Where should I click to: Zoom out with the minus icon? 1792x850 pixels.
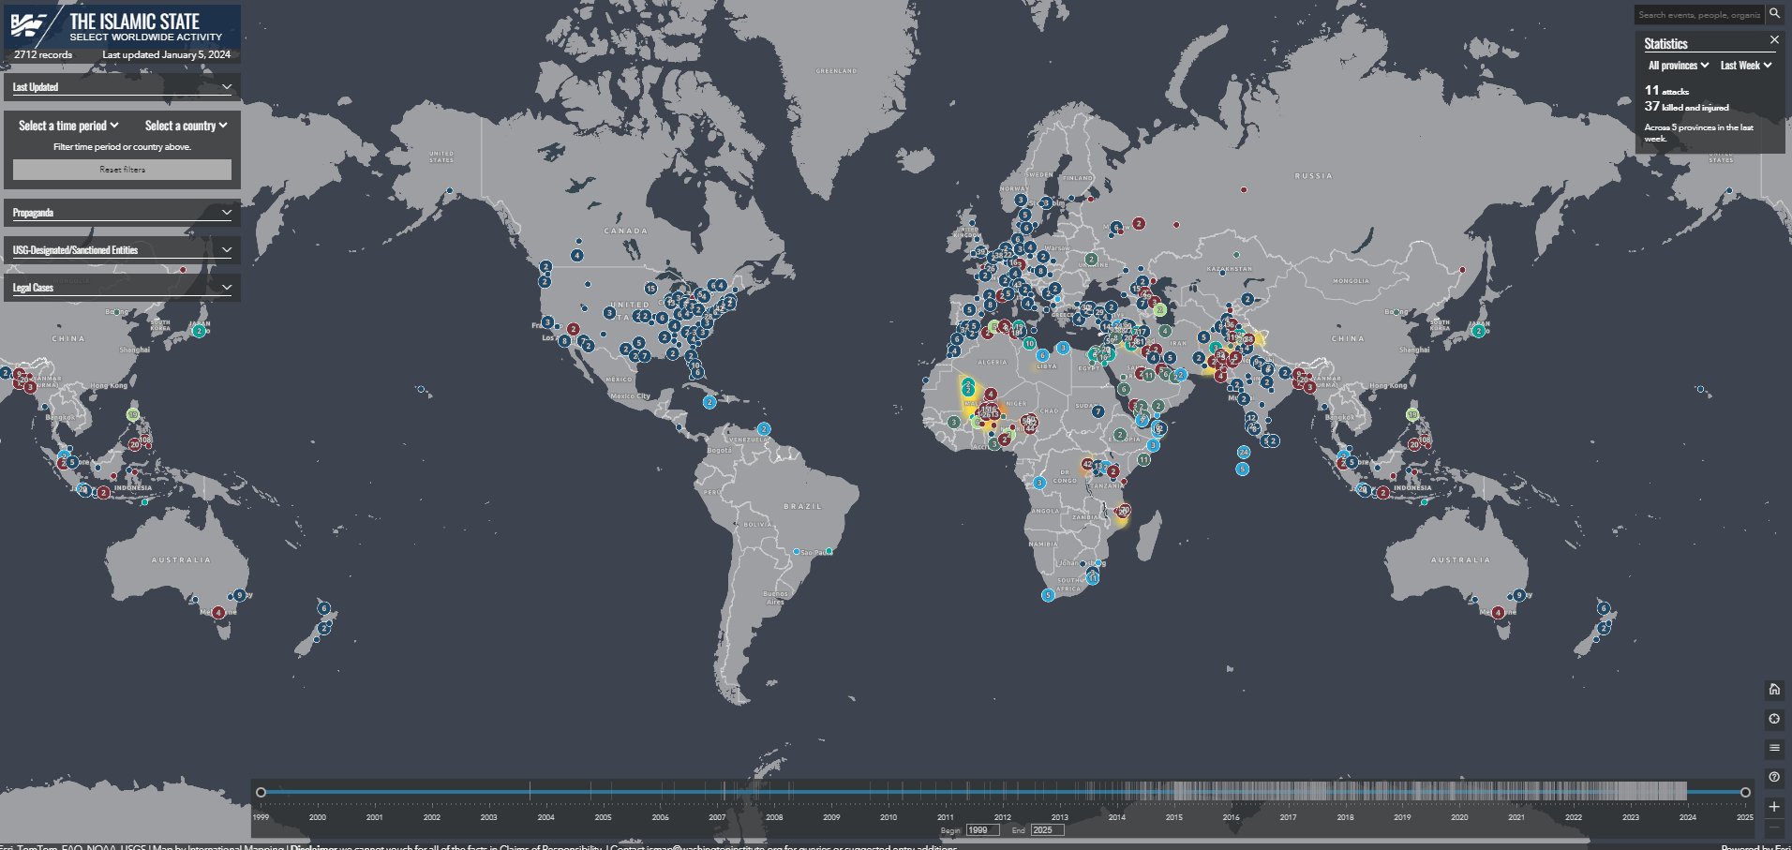pos(1774,829)
